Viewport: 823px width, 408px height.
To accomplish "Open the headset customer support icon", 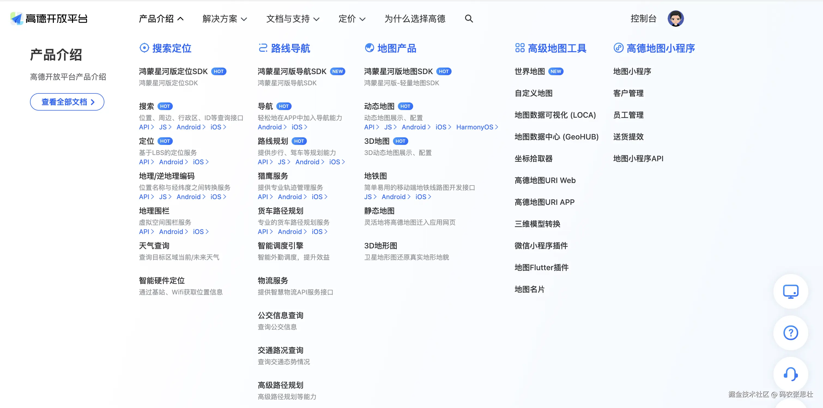I will tap(790, 374).
